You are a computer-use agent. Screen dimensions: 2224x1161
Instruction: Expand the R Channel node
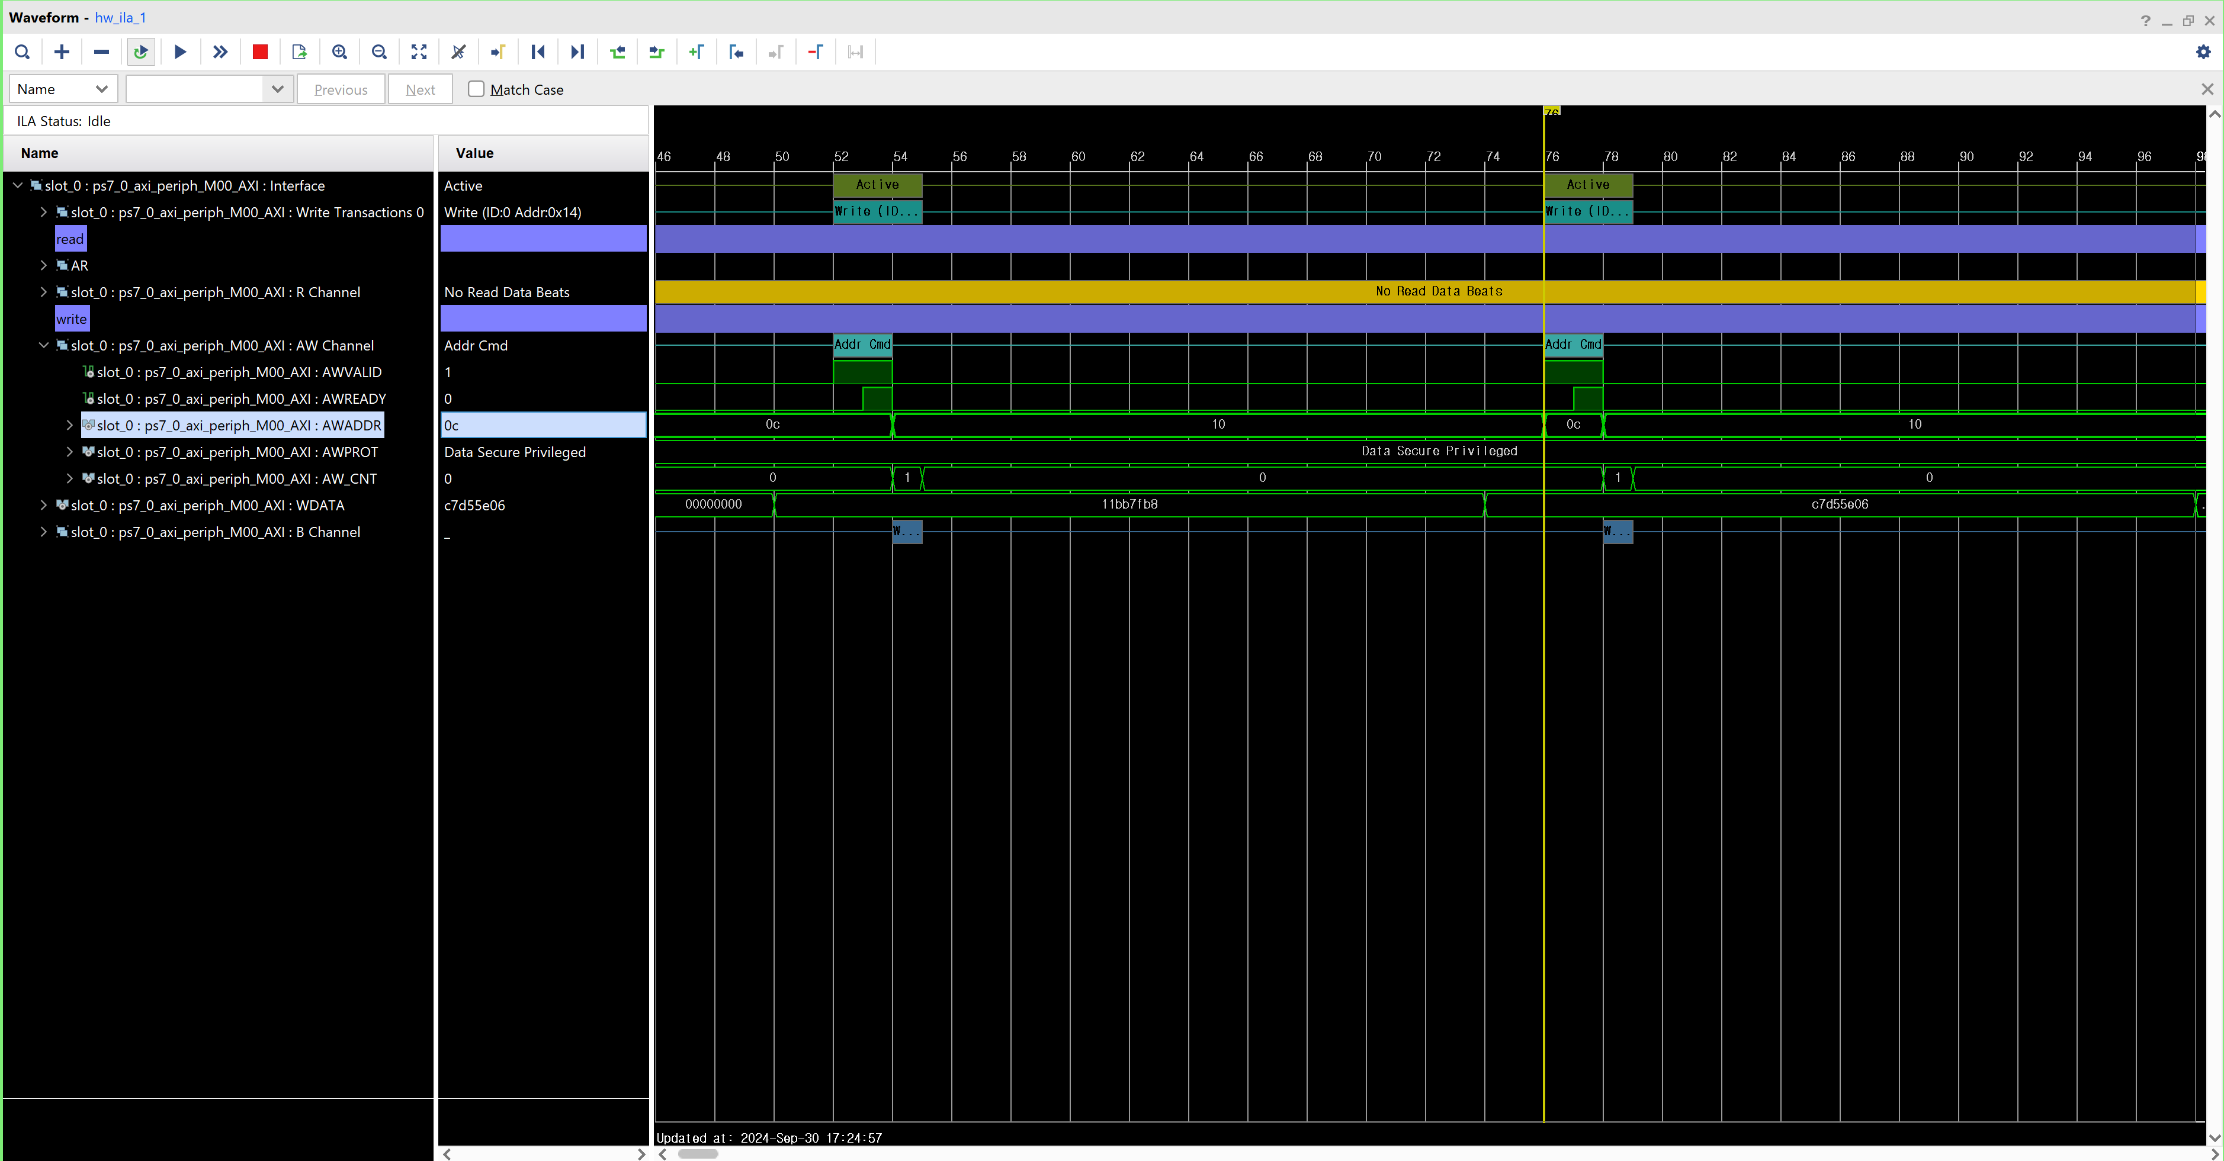point(43,292)
